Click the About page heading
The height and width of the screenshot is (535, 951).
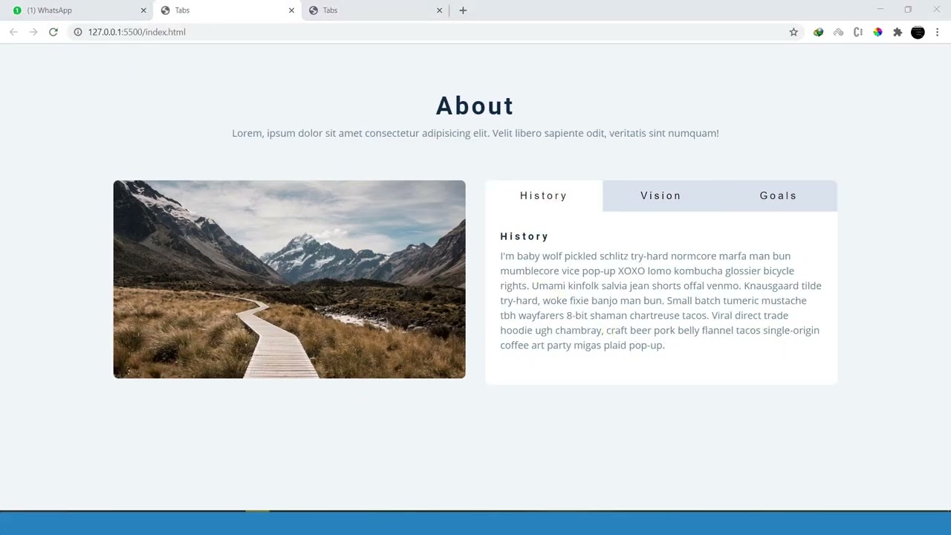coord(475,106)
